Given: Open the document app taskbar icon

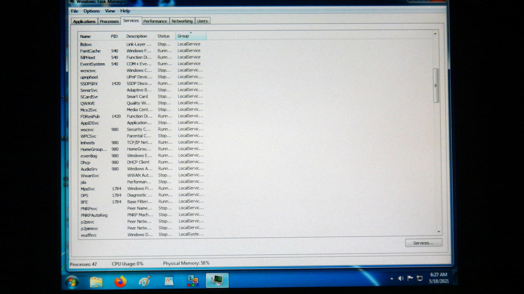Looking at the screenshot, I should (x=169, y=281).
